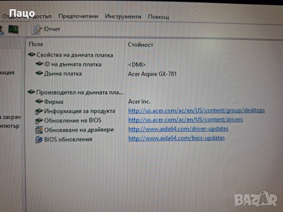Click the Acer Aspire GX-781 value
The width and height of the screenshot is (283, 212).
(152, 74)
